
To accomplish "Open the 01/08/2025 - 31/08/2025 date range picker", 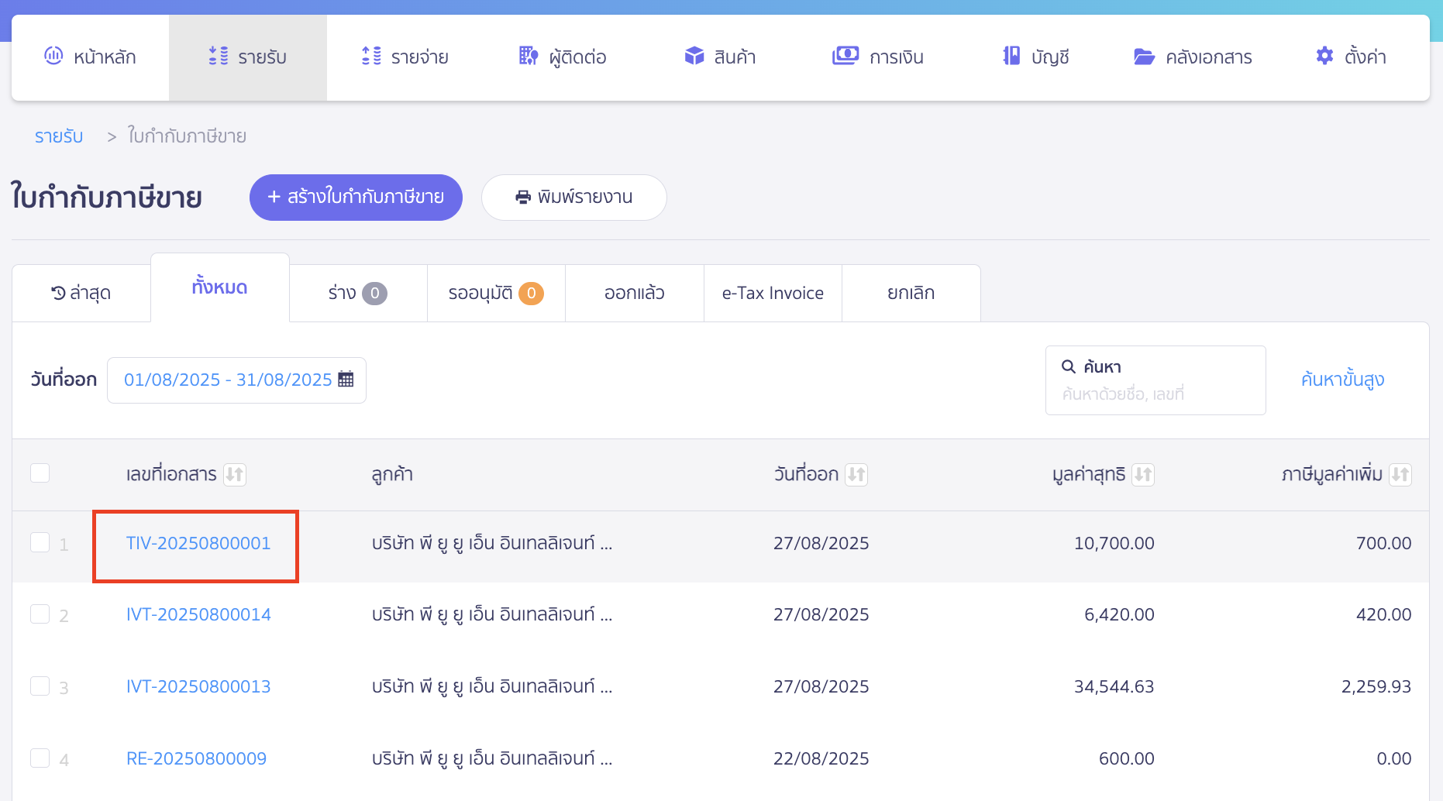I will tap(228, 380).
